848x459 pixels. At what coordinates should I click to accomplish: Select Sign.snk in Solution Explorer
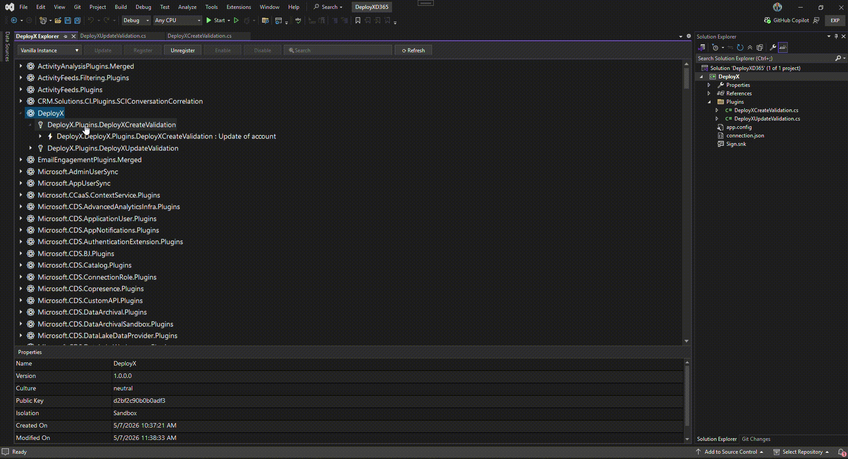pyautogui.click(x=736, y=144)
